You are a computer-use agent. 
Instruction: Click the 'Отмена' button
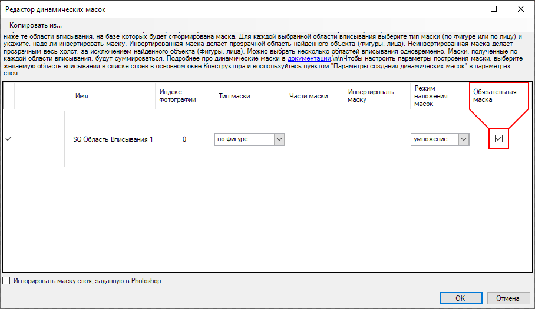[508, 298]
